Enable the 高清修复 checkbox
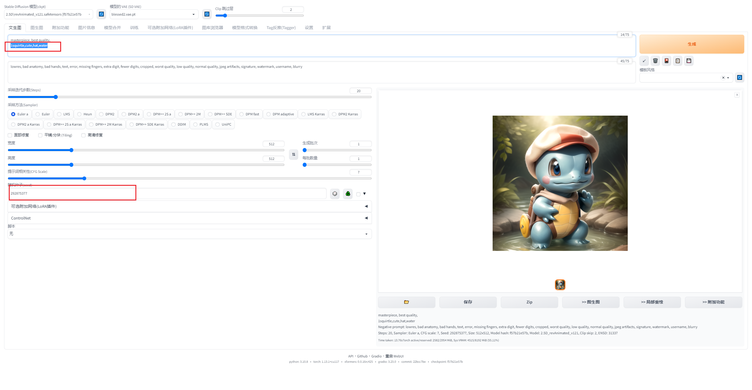This screenshot has height=390, width=752. [83, 135]
